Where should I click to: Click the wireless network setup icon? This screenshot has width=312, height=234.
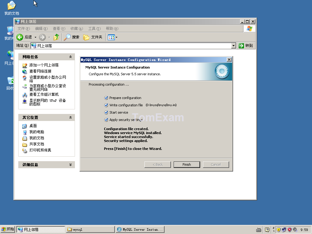tap(24, 86)
